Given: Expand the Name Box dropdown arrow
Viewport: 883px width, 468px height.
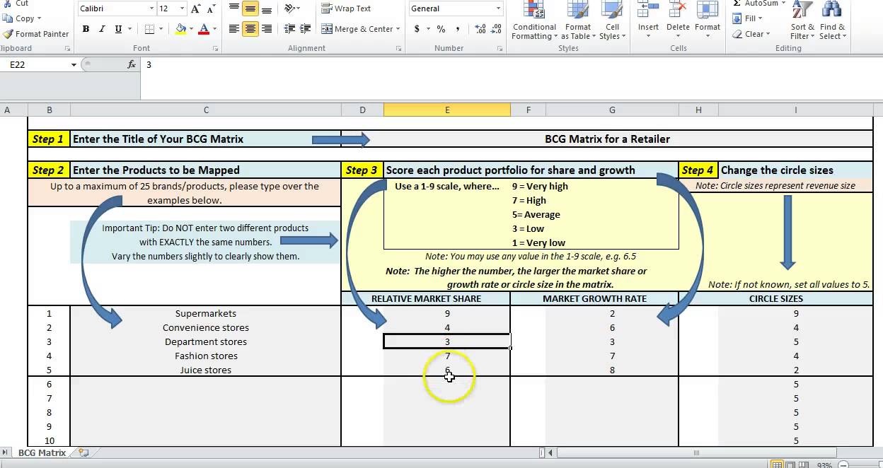Looking at the screenshot, I should (74, 64).
